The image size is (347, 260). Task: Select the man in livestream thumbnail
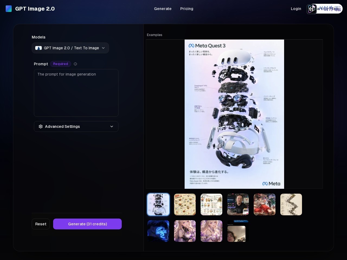click(238, 204)
